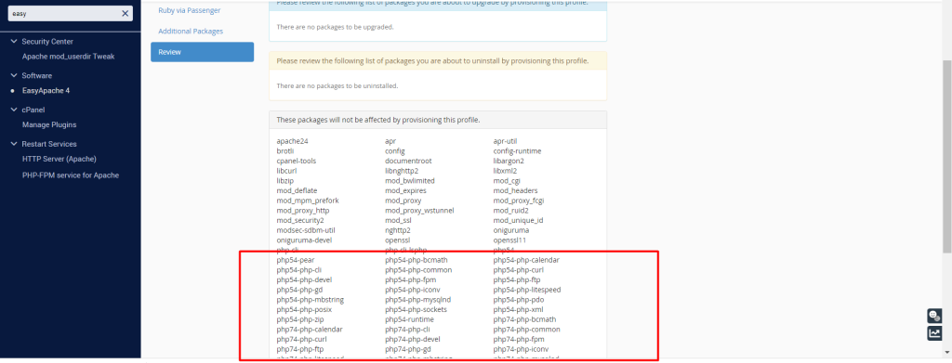
Task: Click the Security Center heading
Action: point(47,41)
